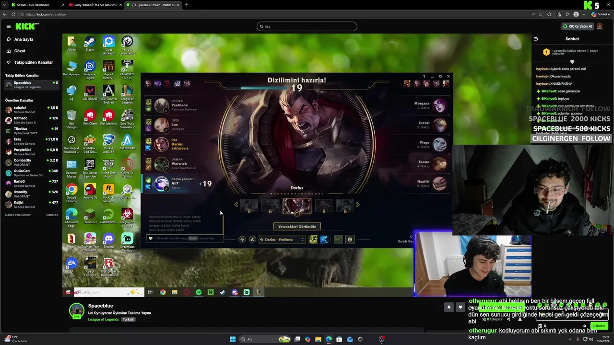Open the user avatar in Kick header
614x345 pixels.
click(x=600, y=26)
